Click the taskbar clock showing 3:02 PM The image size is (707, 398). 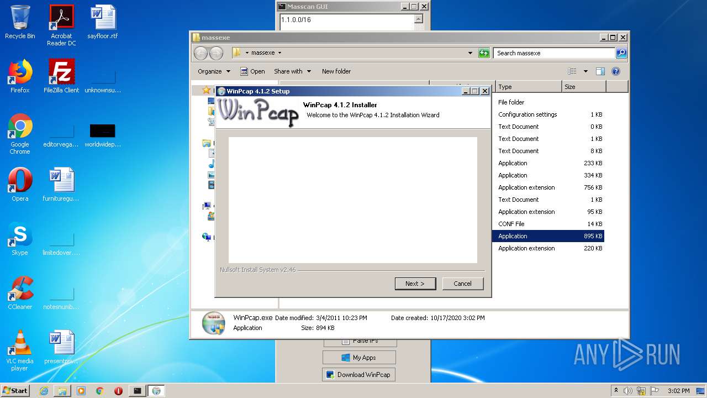(x=678, y=391)
